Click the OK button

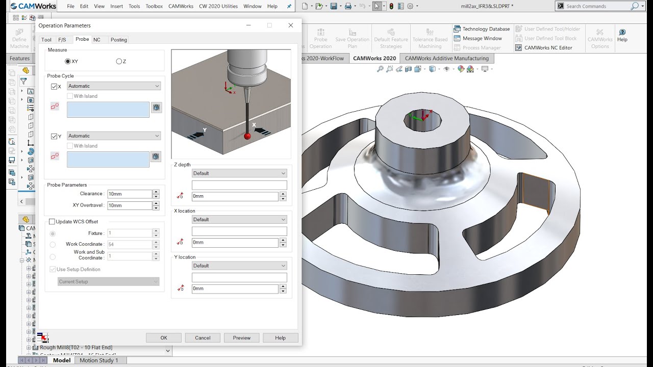point(164,337)
